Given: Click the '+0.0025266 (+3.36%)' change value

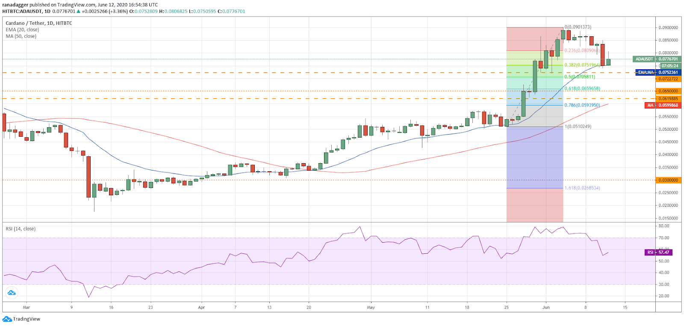Looking at the screenshot, I should pos(105,12).
